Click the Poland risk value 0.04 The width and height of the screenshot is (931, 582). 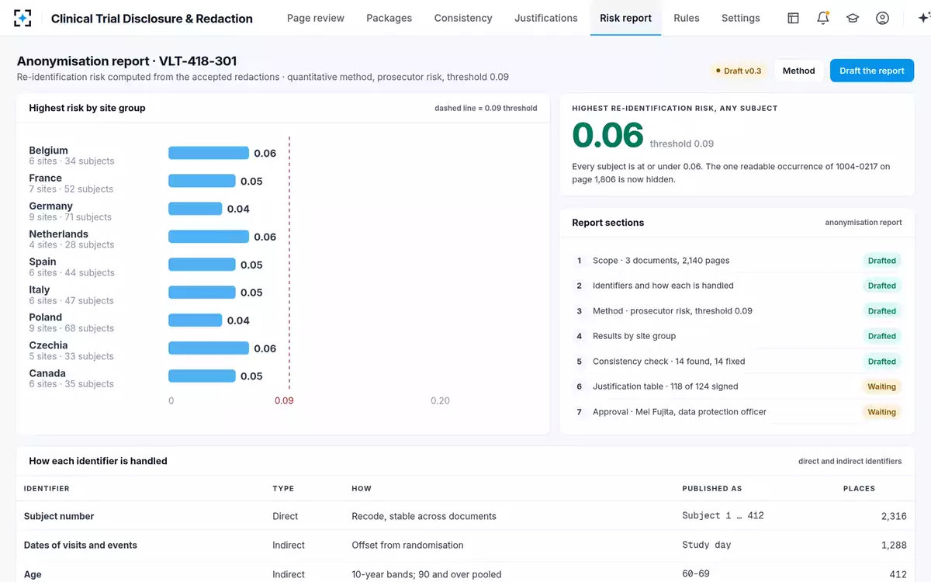pyautogui.click(x=238, y=320)
